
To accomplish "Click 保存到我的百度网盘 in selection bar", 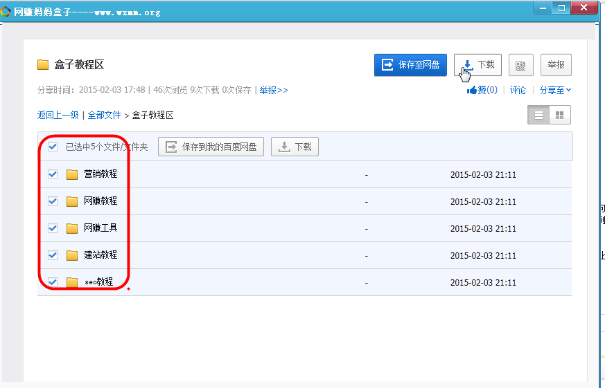I will (x=211, y=147).
